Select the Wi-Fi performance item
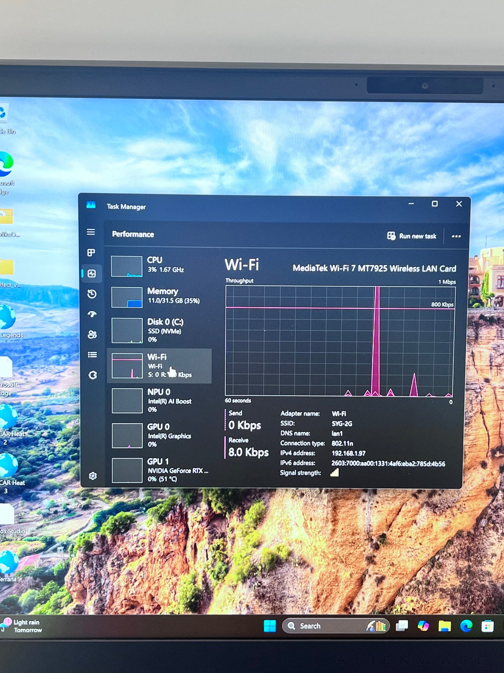This screenshot has width=504, height=673. pyautogui.click(x=159, y=366)
